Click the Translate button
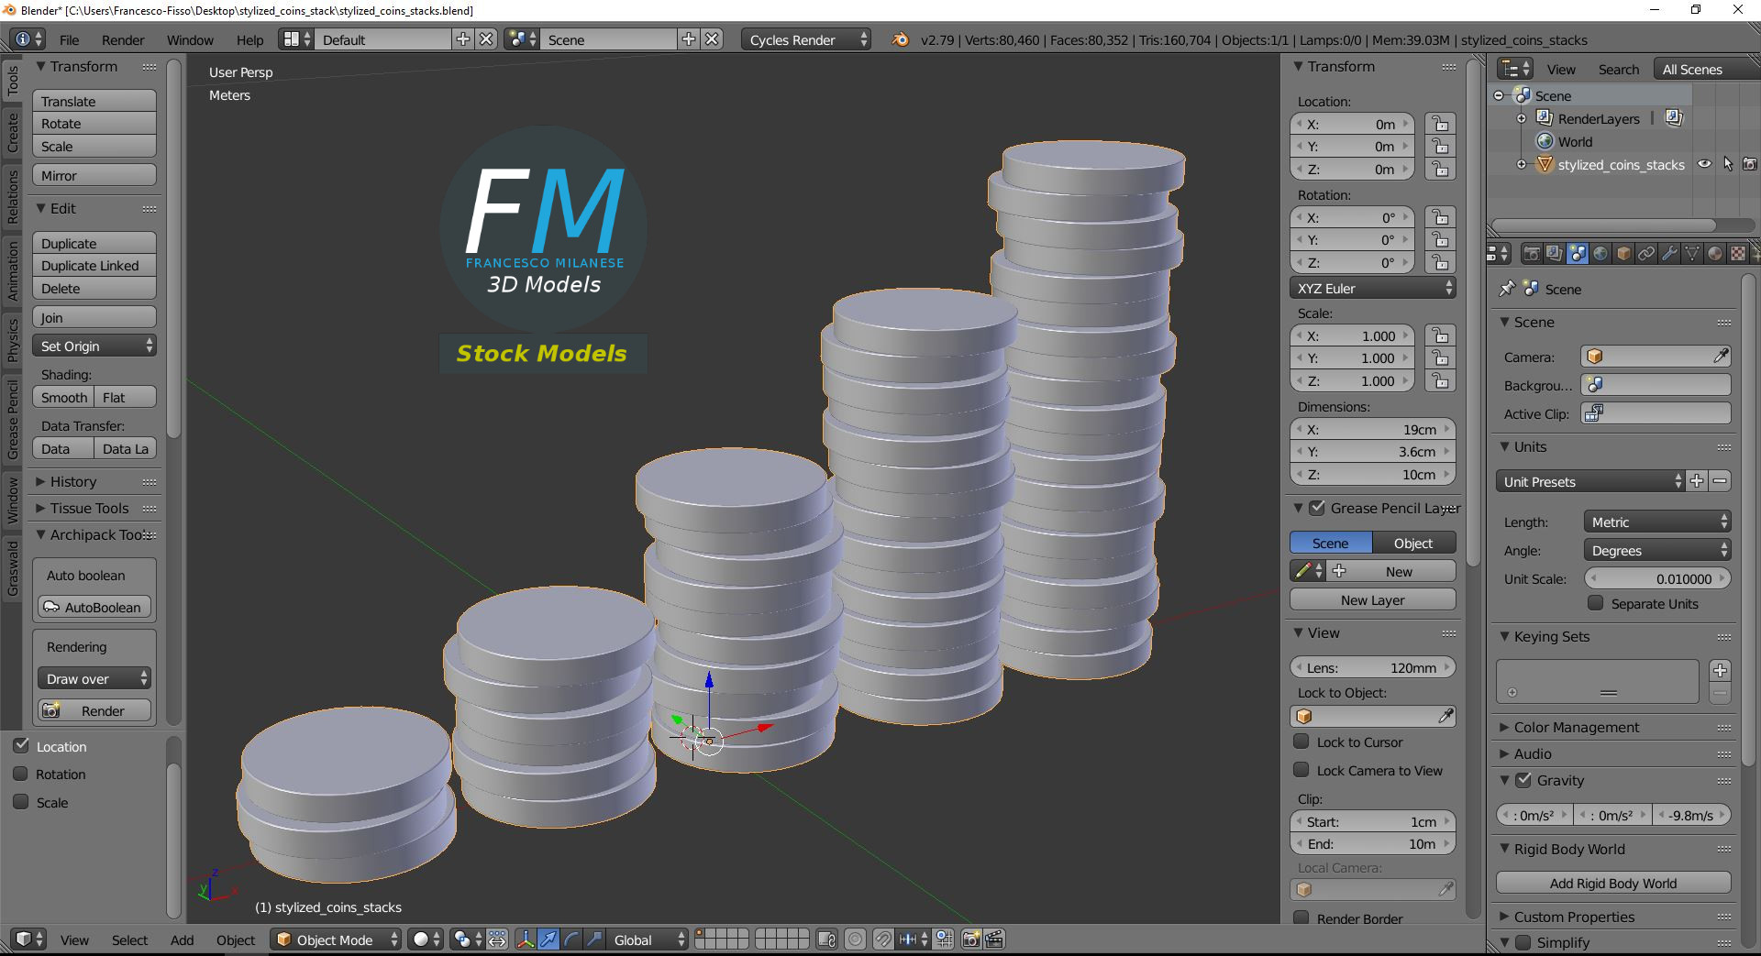 [x=94, y=101]
